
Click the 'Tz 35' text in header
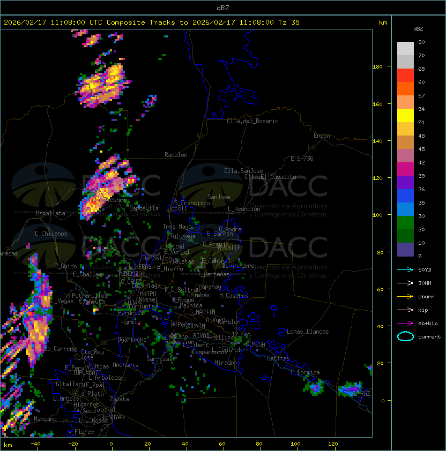[289, 22]
